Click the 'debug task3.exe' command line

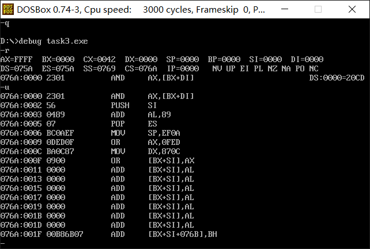click(x=44, y=41)
